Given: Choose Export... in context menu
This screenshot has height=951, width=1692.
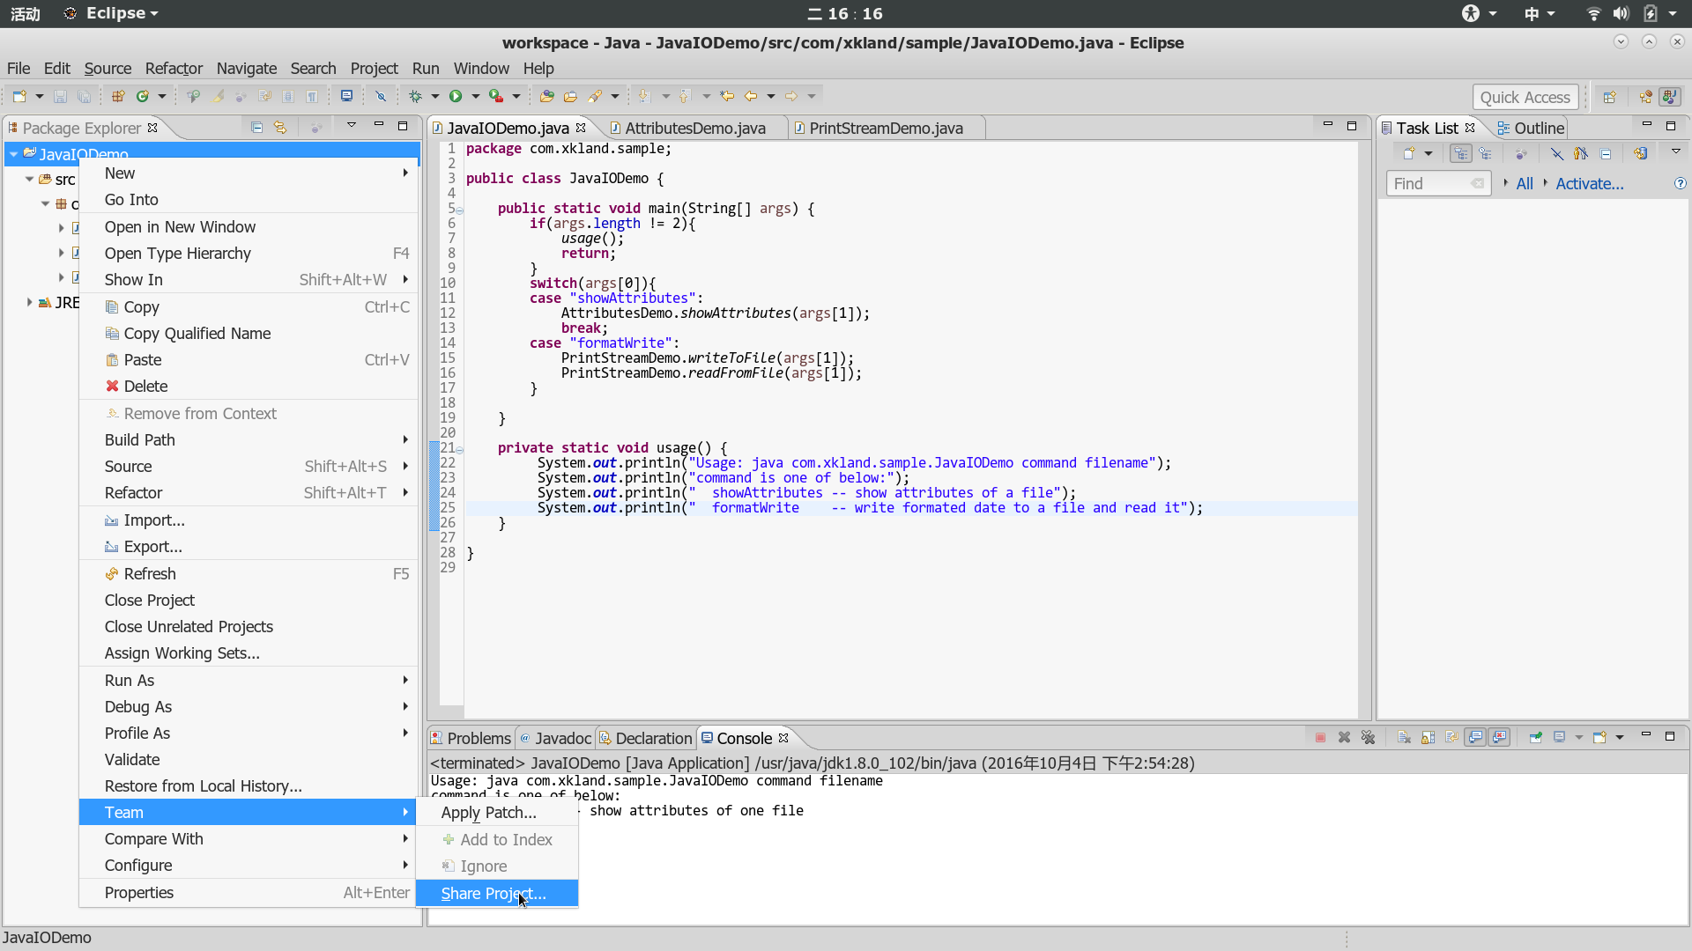Looking at the screenshot, I should click(x=249, y=547).
